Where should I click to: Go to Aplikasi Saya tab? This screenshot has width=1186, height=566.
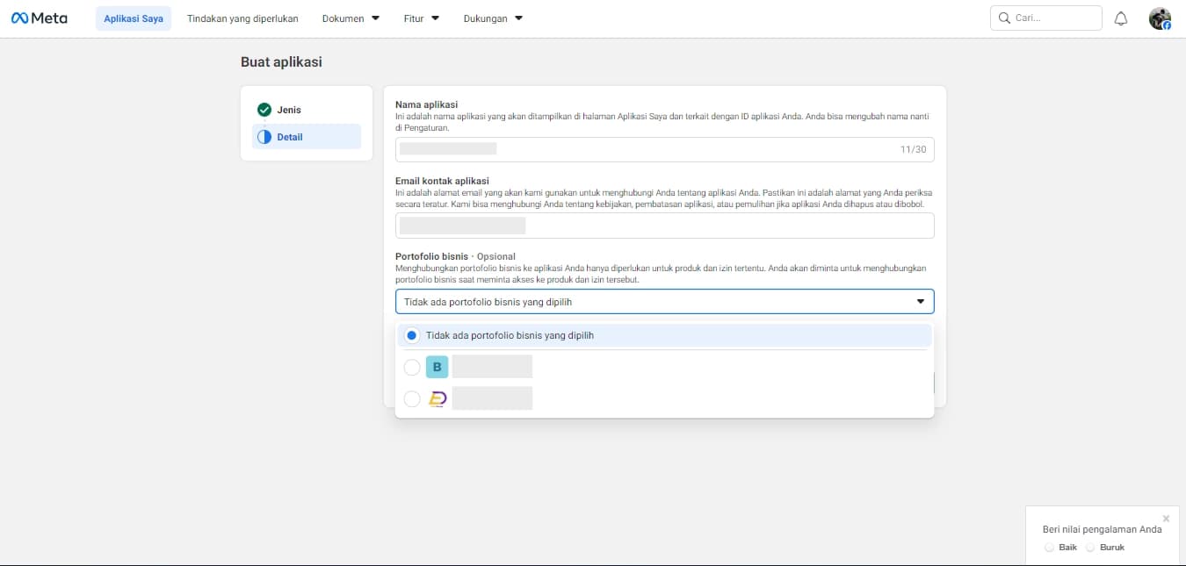point(134,18)
